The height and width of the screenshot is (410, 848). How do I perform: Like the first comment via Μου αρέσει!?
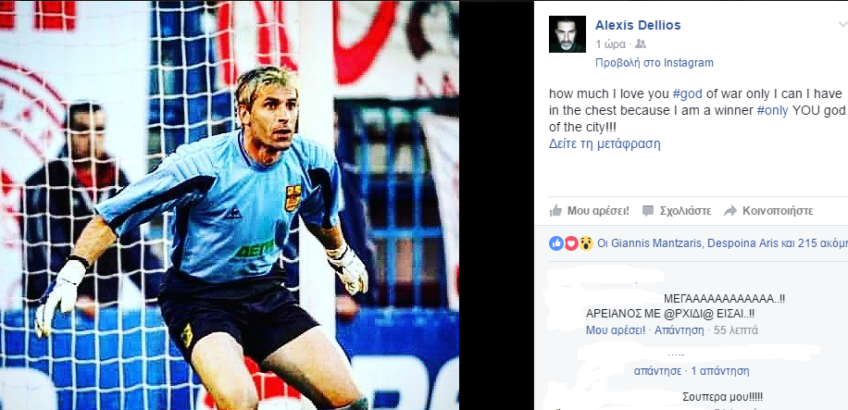[616, 330]
